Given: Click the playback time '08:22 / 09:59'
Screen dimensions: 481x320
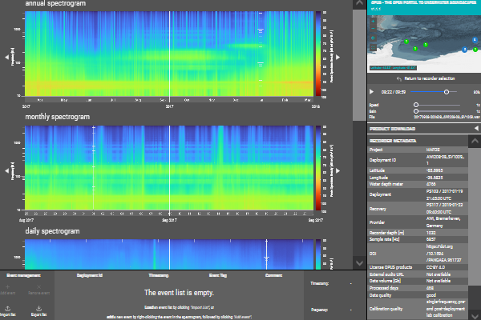Looking at the screenshot, I should coord(394,92).
